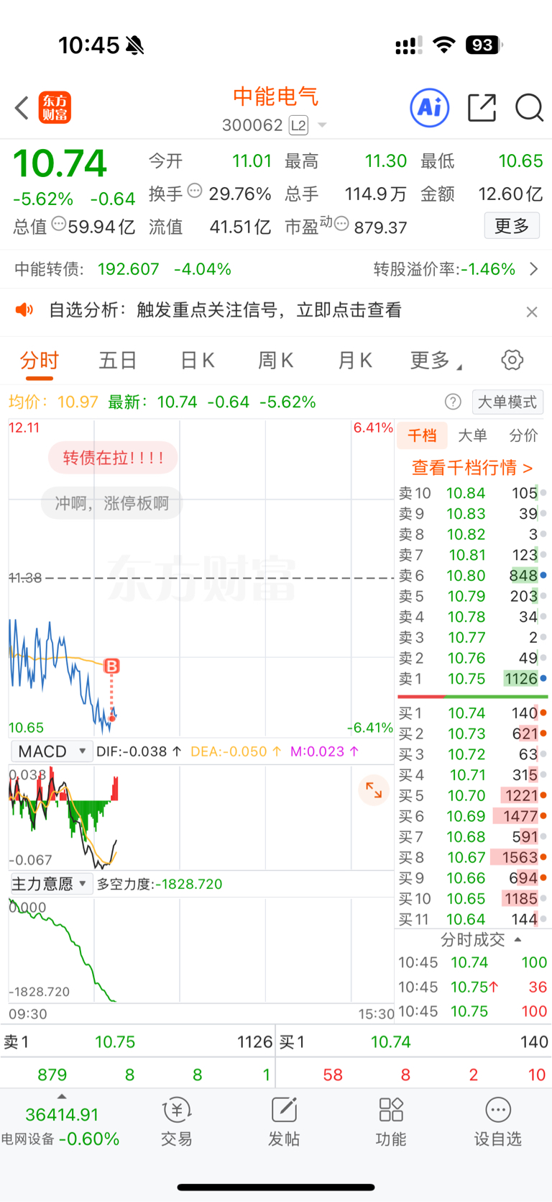Expand the 更多 chart period menu
Viewport: 552px width, 1202px height.
pyautogui.click(x=436, y=360)
